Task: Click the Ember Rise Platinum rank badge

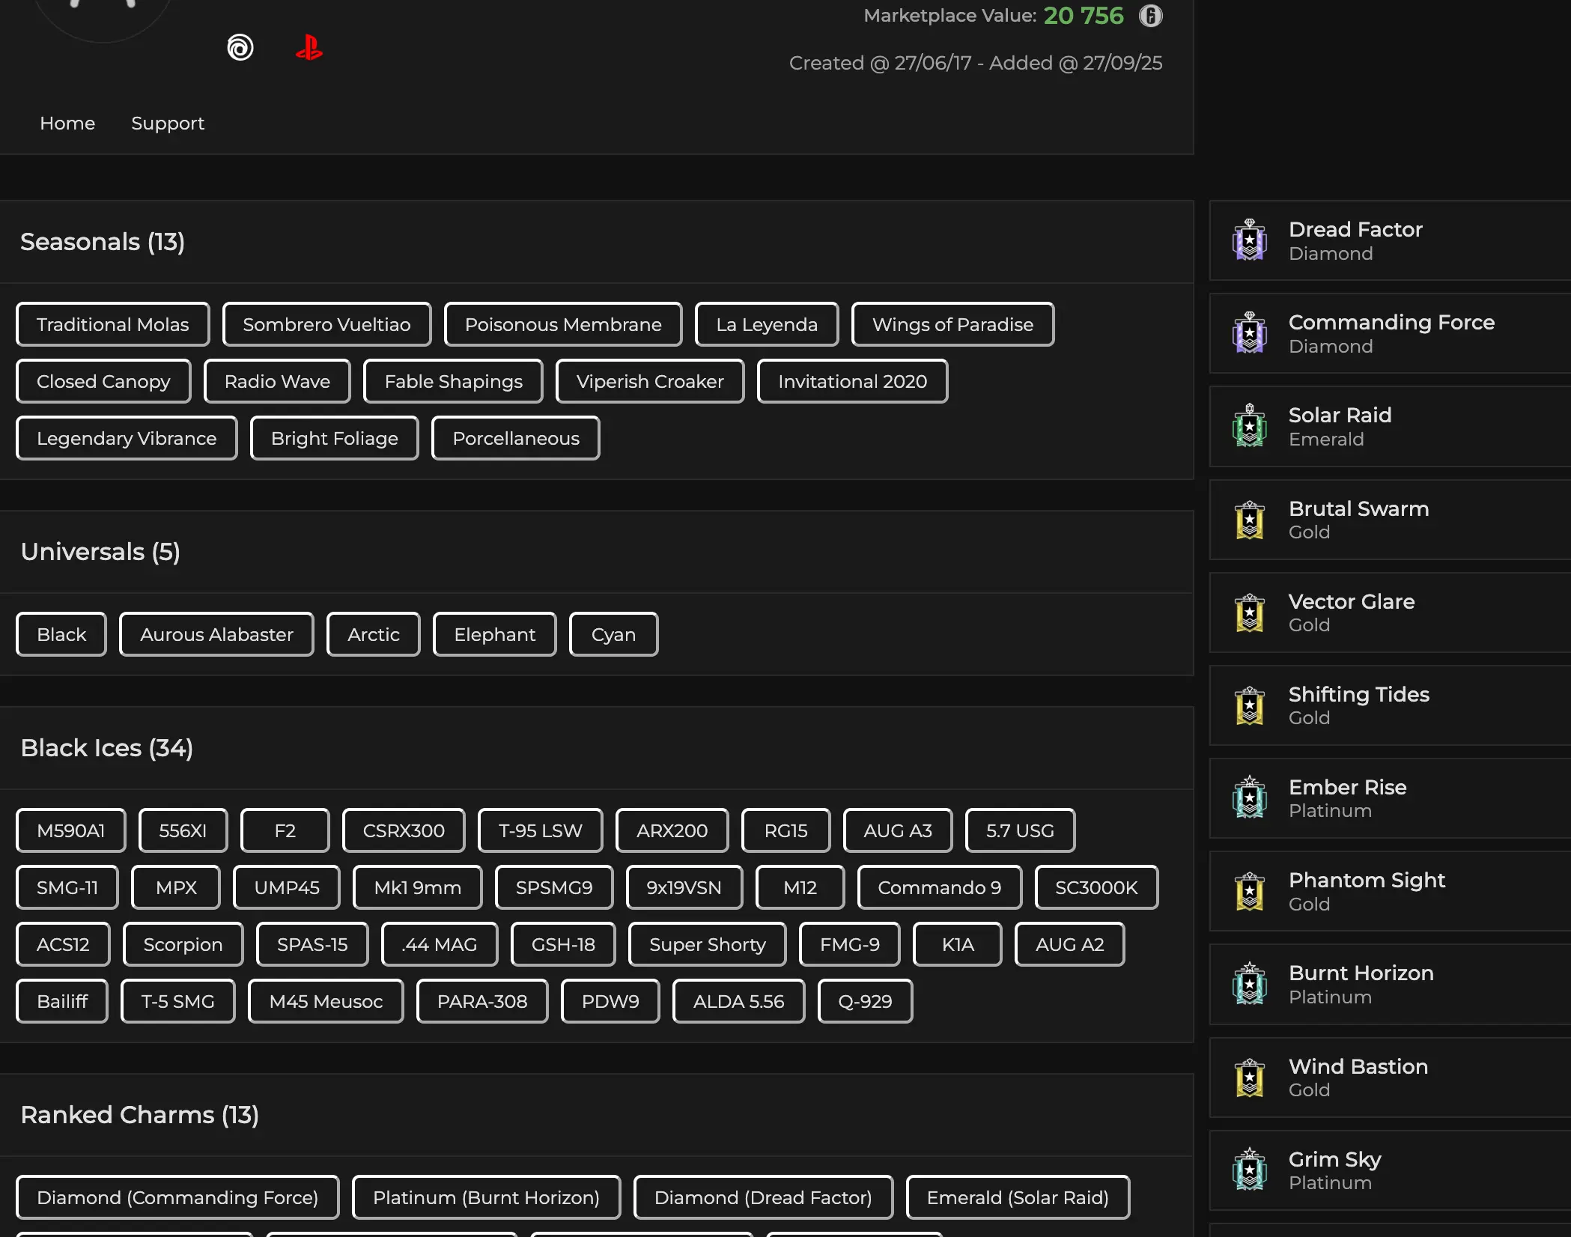Action: [x=1249, y=798]
